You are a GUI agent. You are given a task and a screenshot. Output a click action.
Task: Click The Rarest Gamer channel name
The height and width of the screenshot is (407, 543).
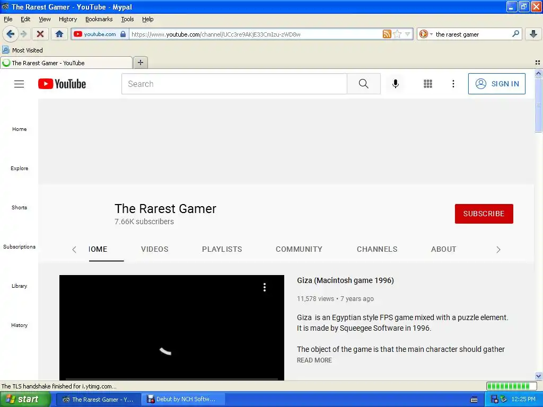pos(165,209)
